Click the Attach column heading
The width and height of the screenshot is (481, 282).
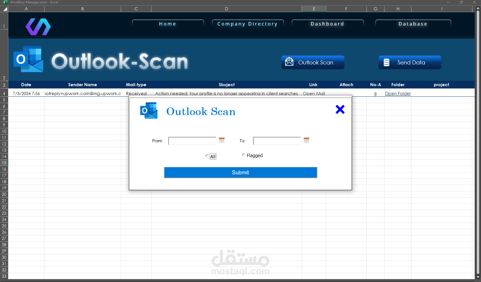coord(346,85)
